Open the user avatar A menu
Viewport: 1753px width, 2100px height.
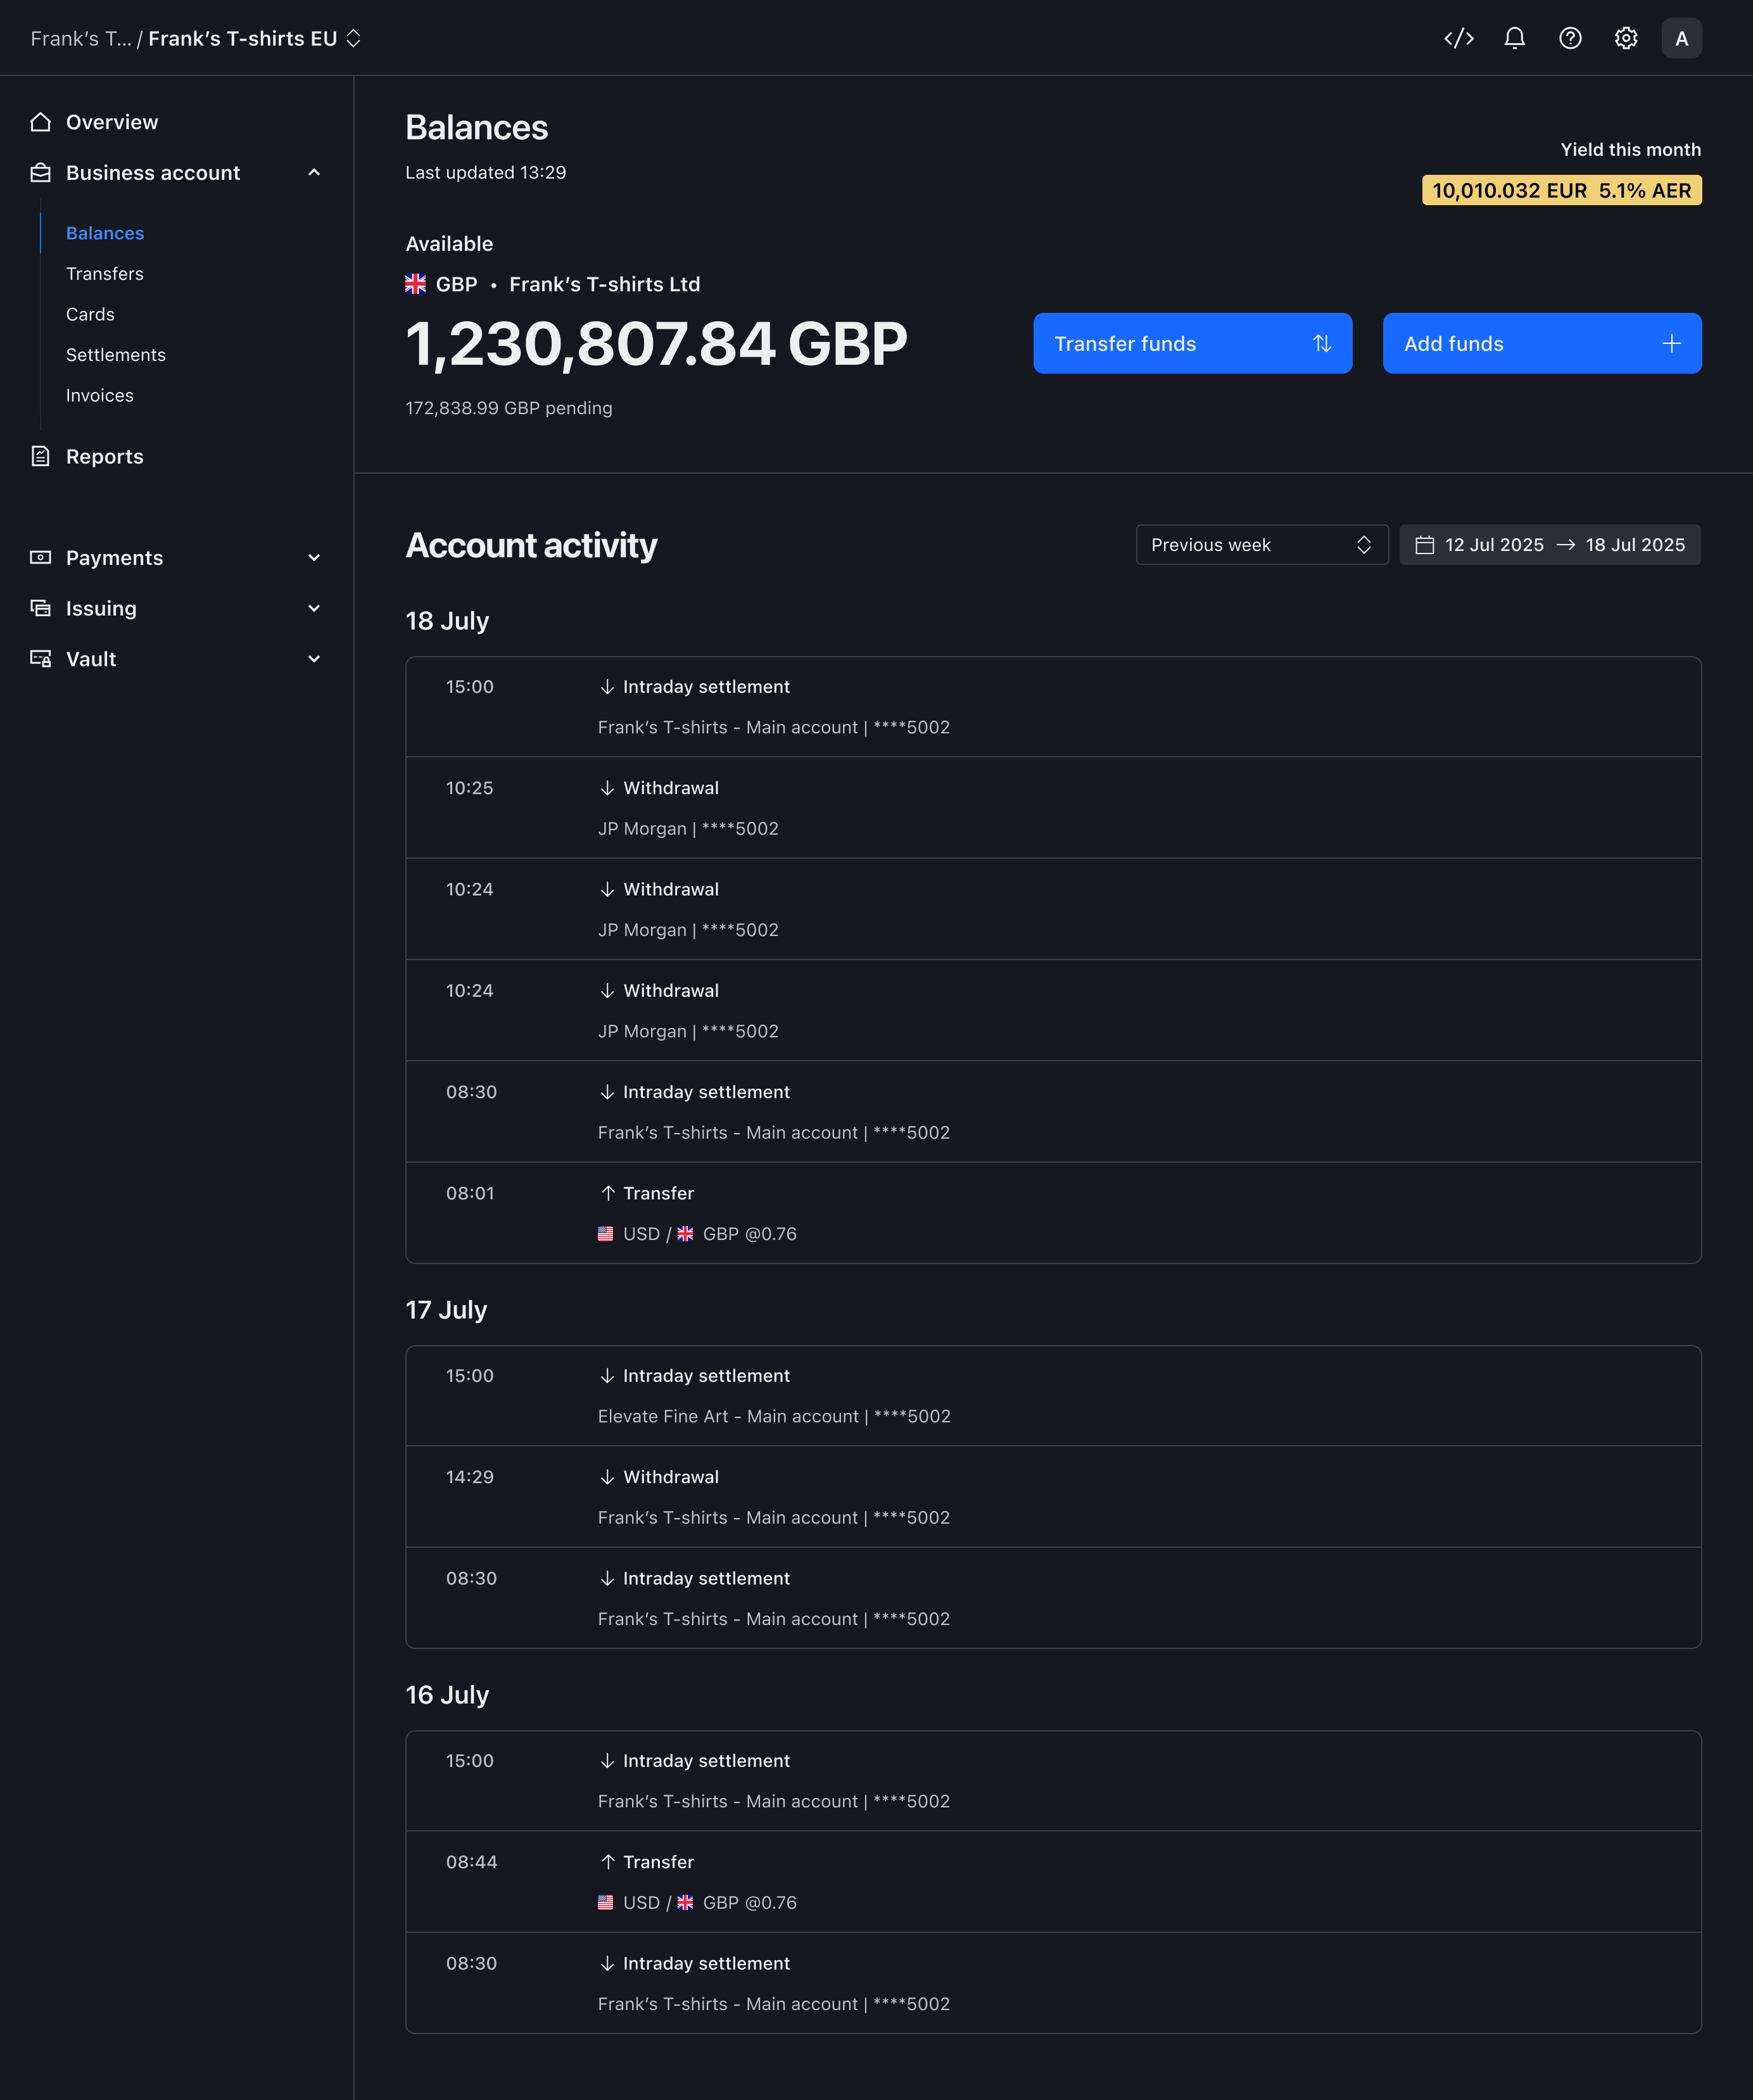tap(1682, 38)
